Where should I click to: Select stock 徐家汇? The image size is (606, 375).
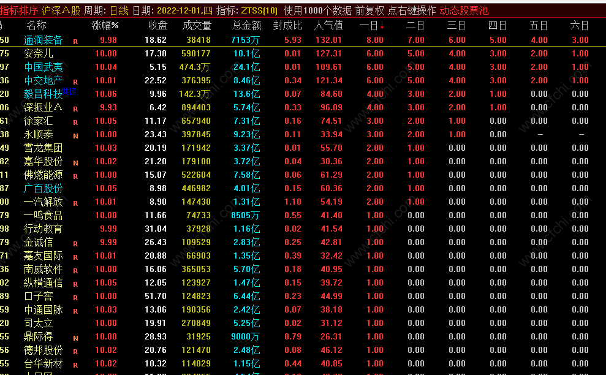pyautogui.click(x=38, y=121)
